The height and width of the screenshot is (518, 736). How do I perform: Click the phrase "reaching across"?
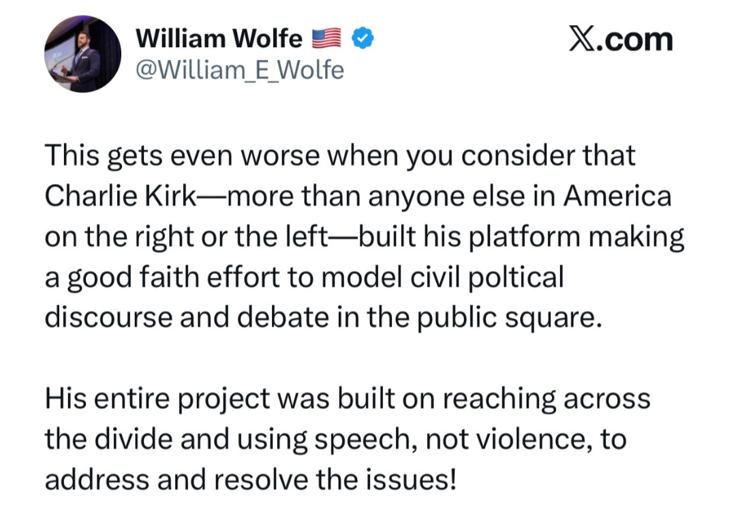pyautogui.click(x=547, y=399)
